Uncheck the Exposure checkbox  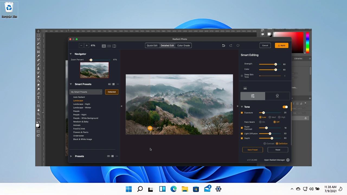point(242,113)
